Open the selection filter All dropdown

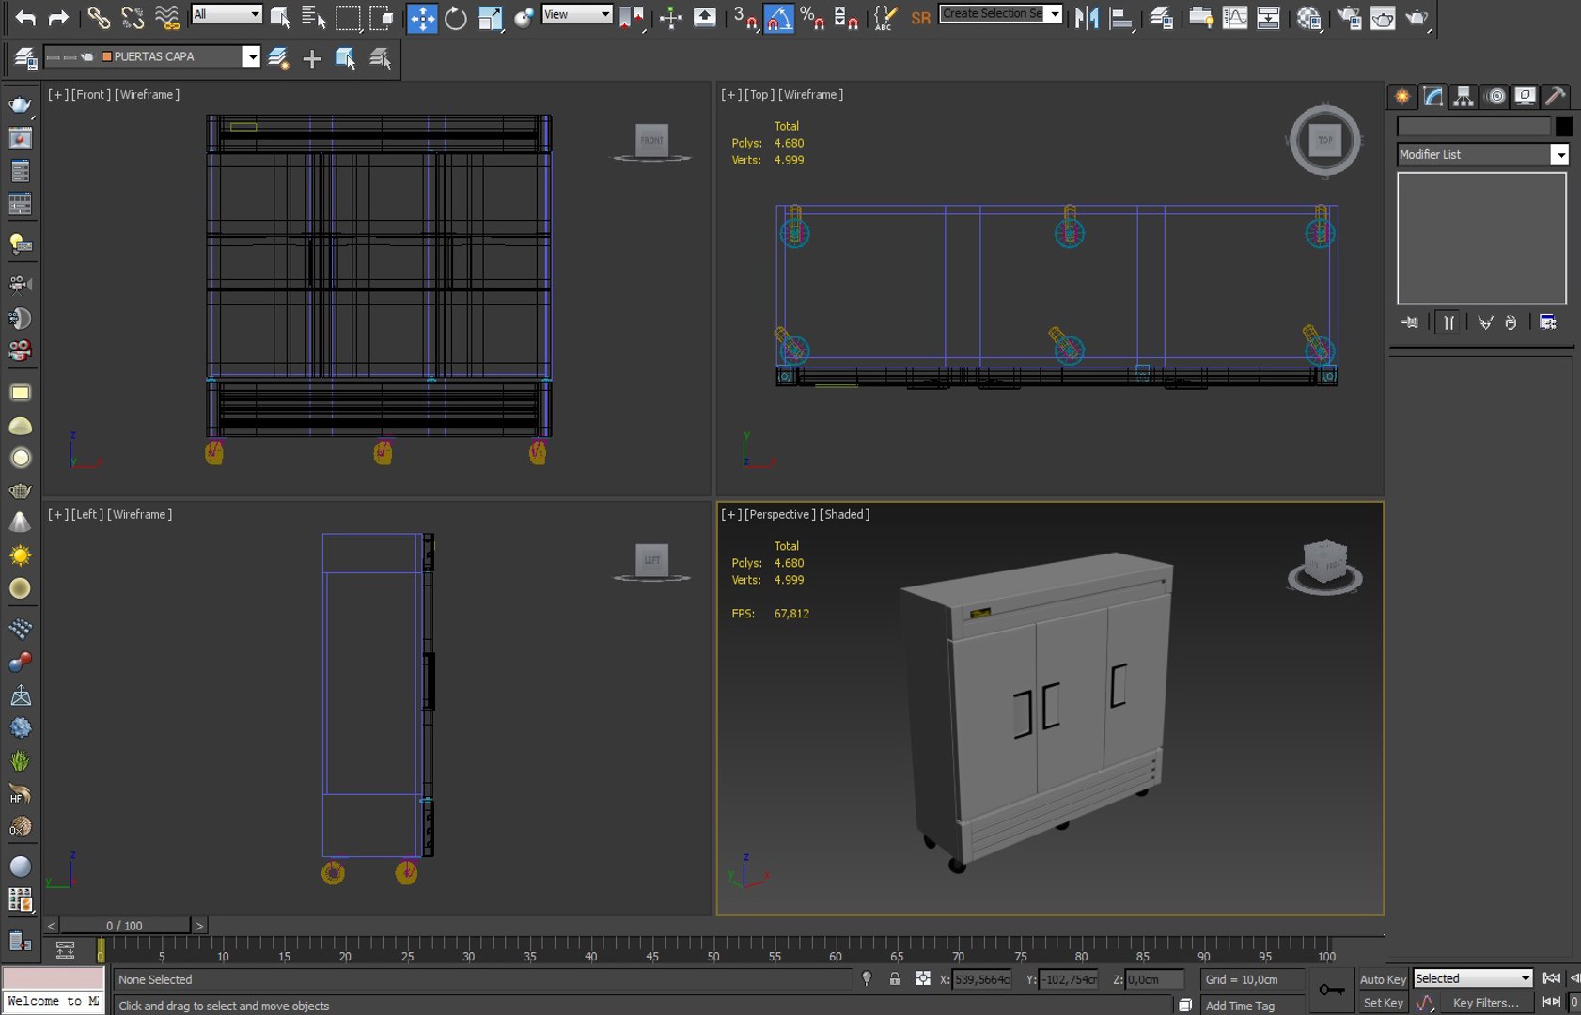click(x=227, y=14)
